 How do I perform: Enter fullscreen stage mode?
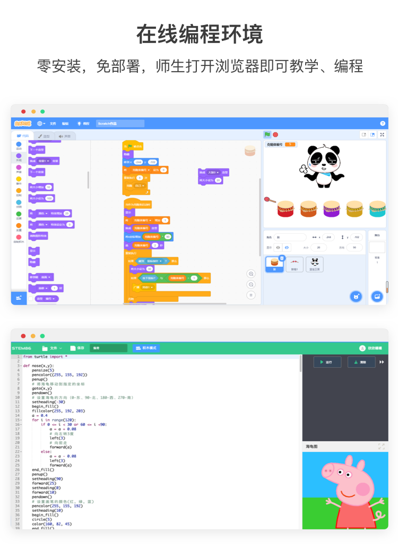[382, 134]
